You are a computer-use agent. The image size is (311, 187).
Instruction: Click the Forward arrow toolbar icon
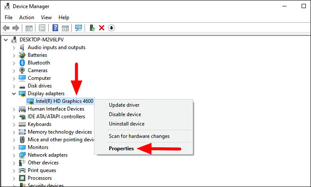point(16,28)
